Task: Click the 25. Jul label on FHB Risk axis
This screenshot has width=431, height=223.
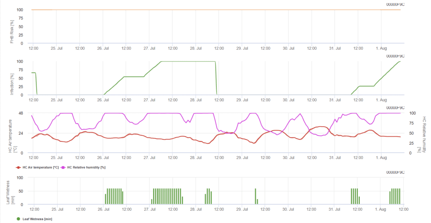Action: click(57, 48)
